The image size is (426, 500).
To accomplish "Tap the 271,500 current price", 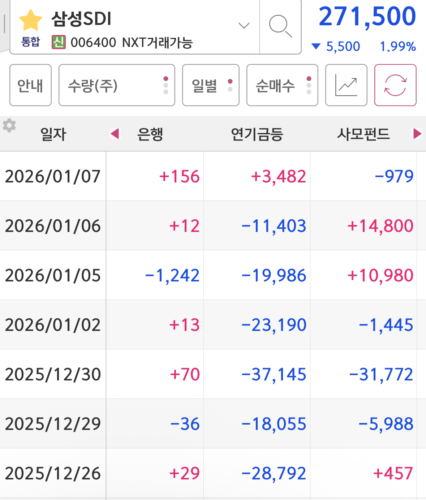I will pyautogui.click(x=367, y=17).
